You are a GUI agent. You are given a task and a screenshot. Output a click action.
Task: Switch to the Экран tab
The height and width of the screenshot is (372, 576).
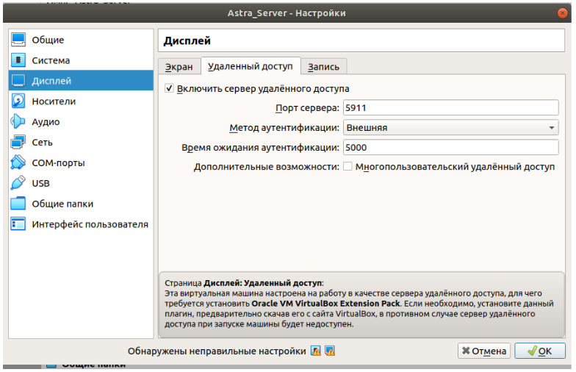[179, 67]
